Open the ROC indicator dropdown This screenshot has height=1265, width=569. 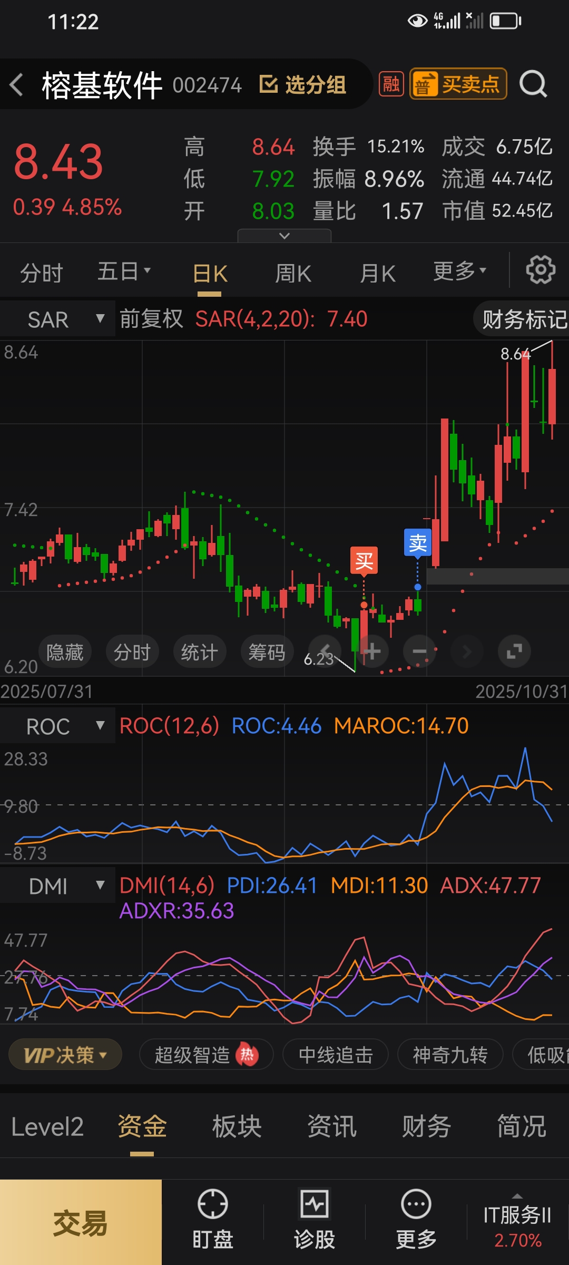[x=57, y=726]
